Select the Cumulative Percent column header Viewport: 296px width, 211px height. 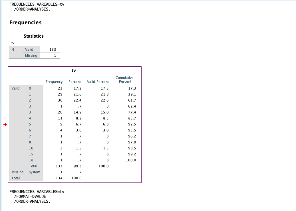pyautogui.click(x=125, y=80)
